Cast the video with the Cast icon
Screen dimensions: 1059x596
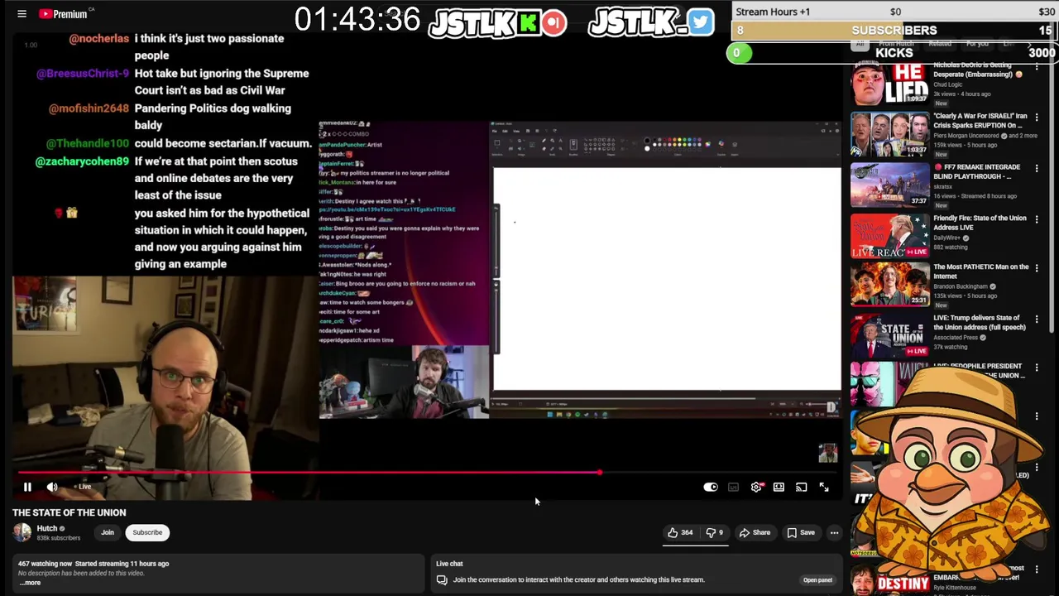point(801,488)
